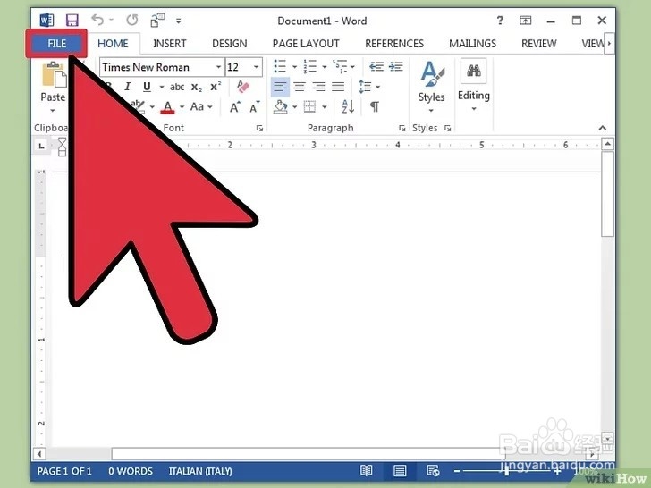
Task: Open the Styles gallery button
Action: coord(431,87)
